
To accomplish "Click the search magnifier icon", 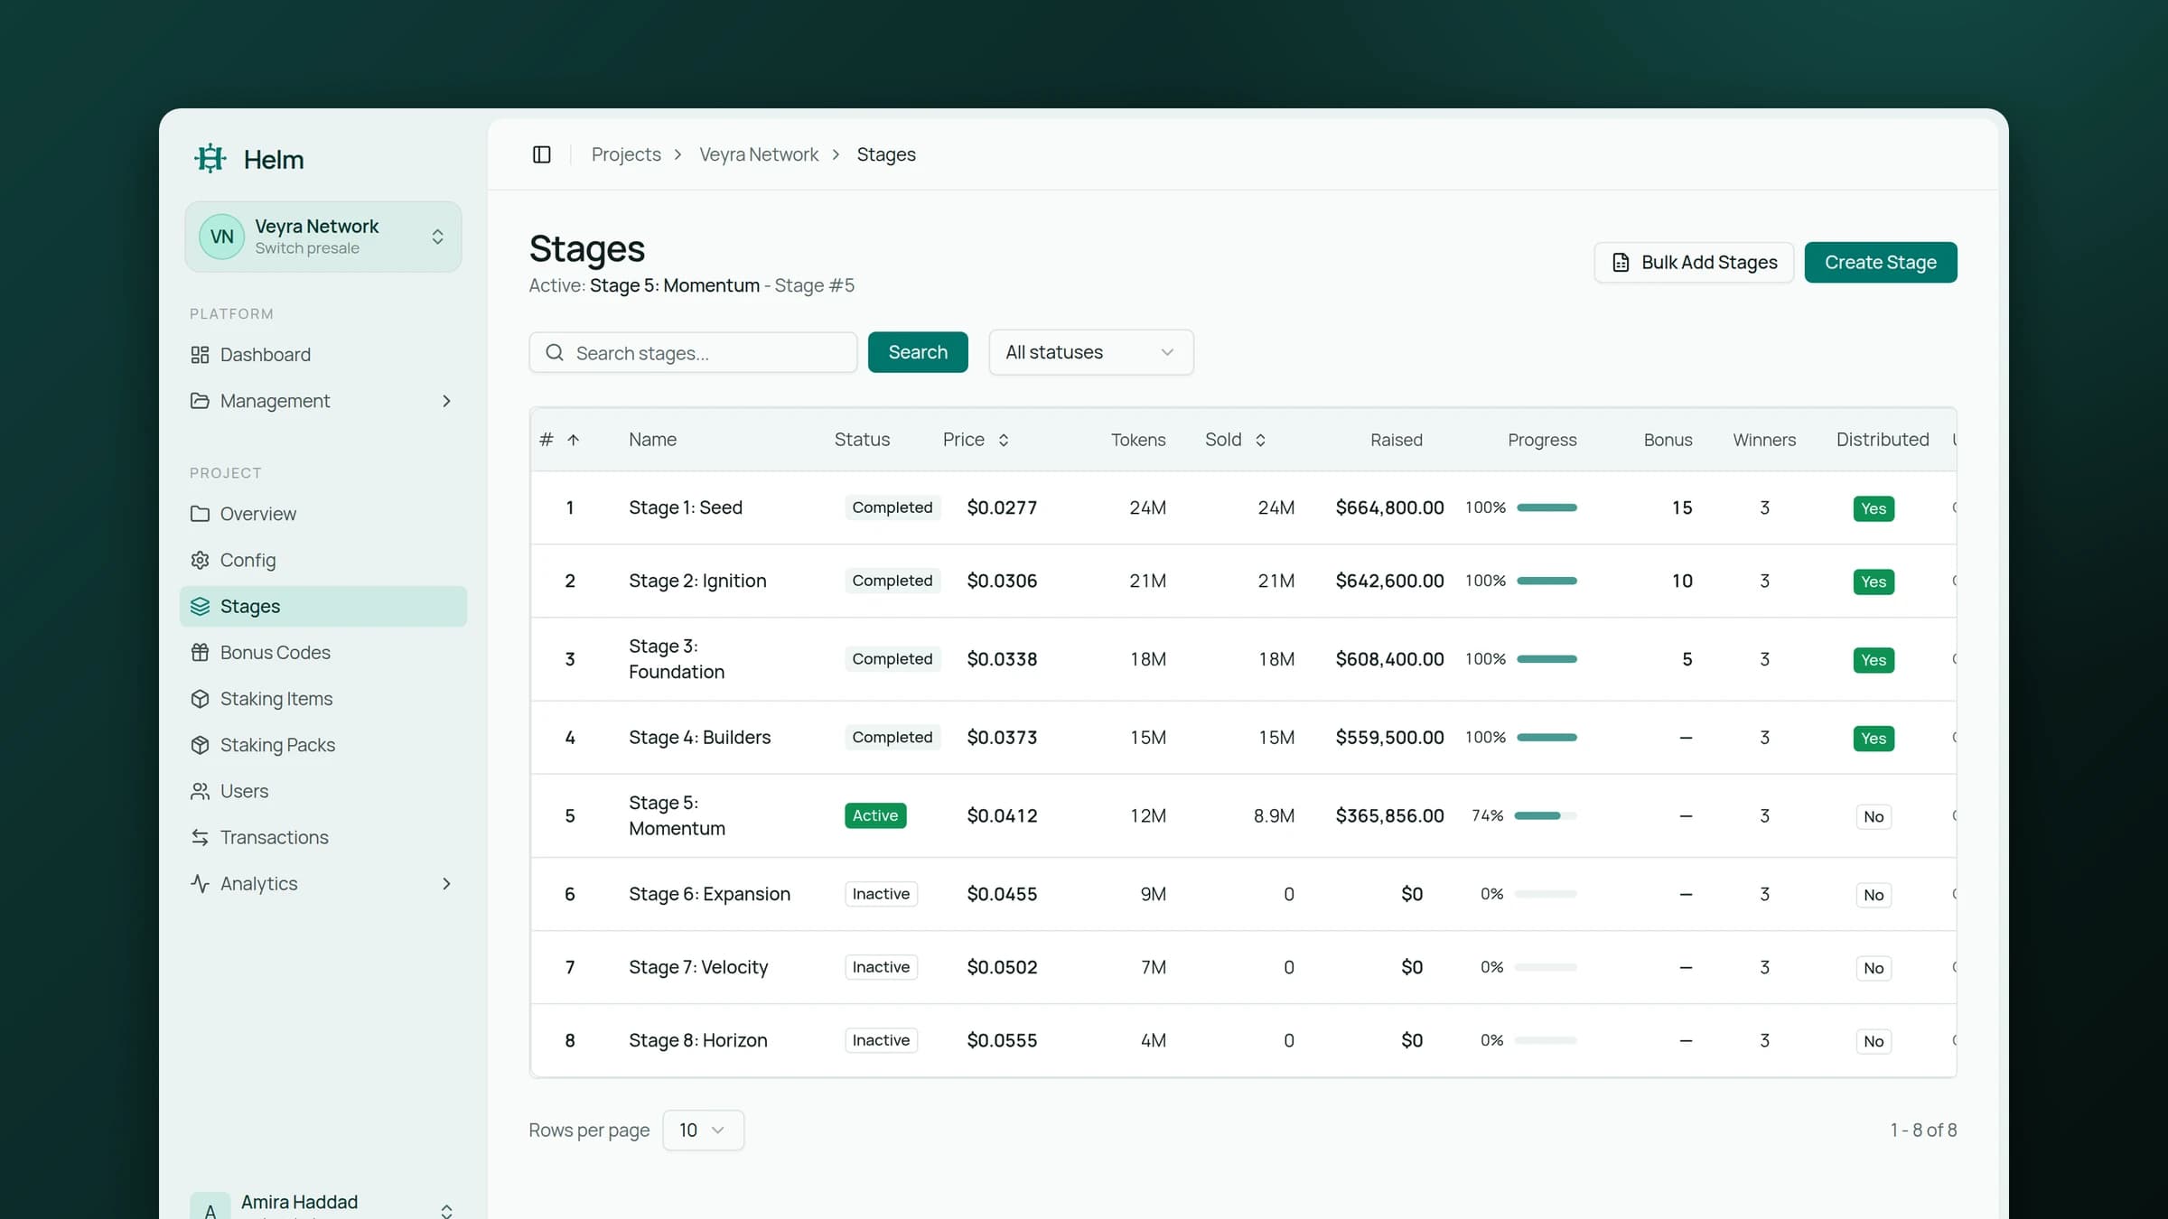I will pos(555,352).
